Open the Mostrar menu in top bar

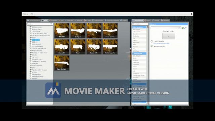click(26, 14)
